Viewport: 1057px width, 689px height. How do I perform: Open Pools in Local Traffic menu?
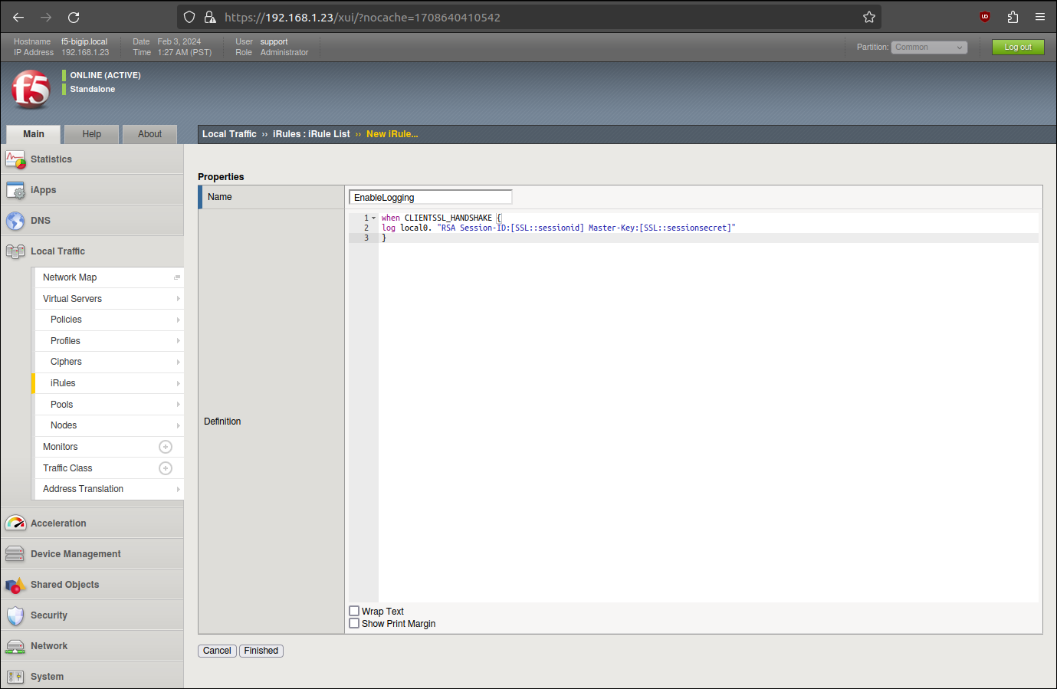[62, 405]
